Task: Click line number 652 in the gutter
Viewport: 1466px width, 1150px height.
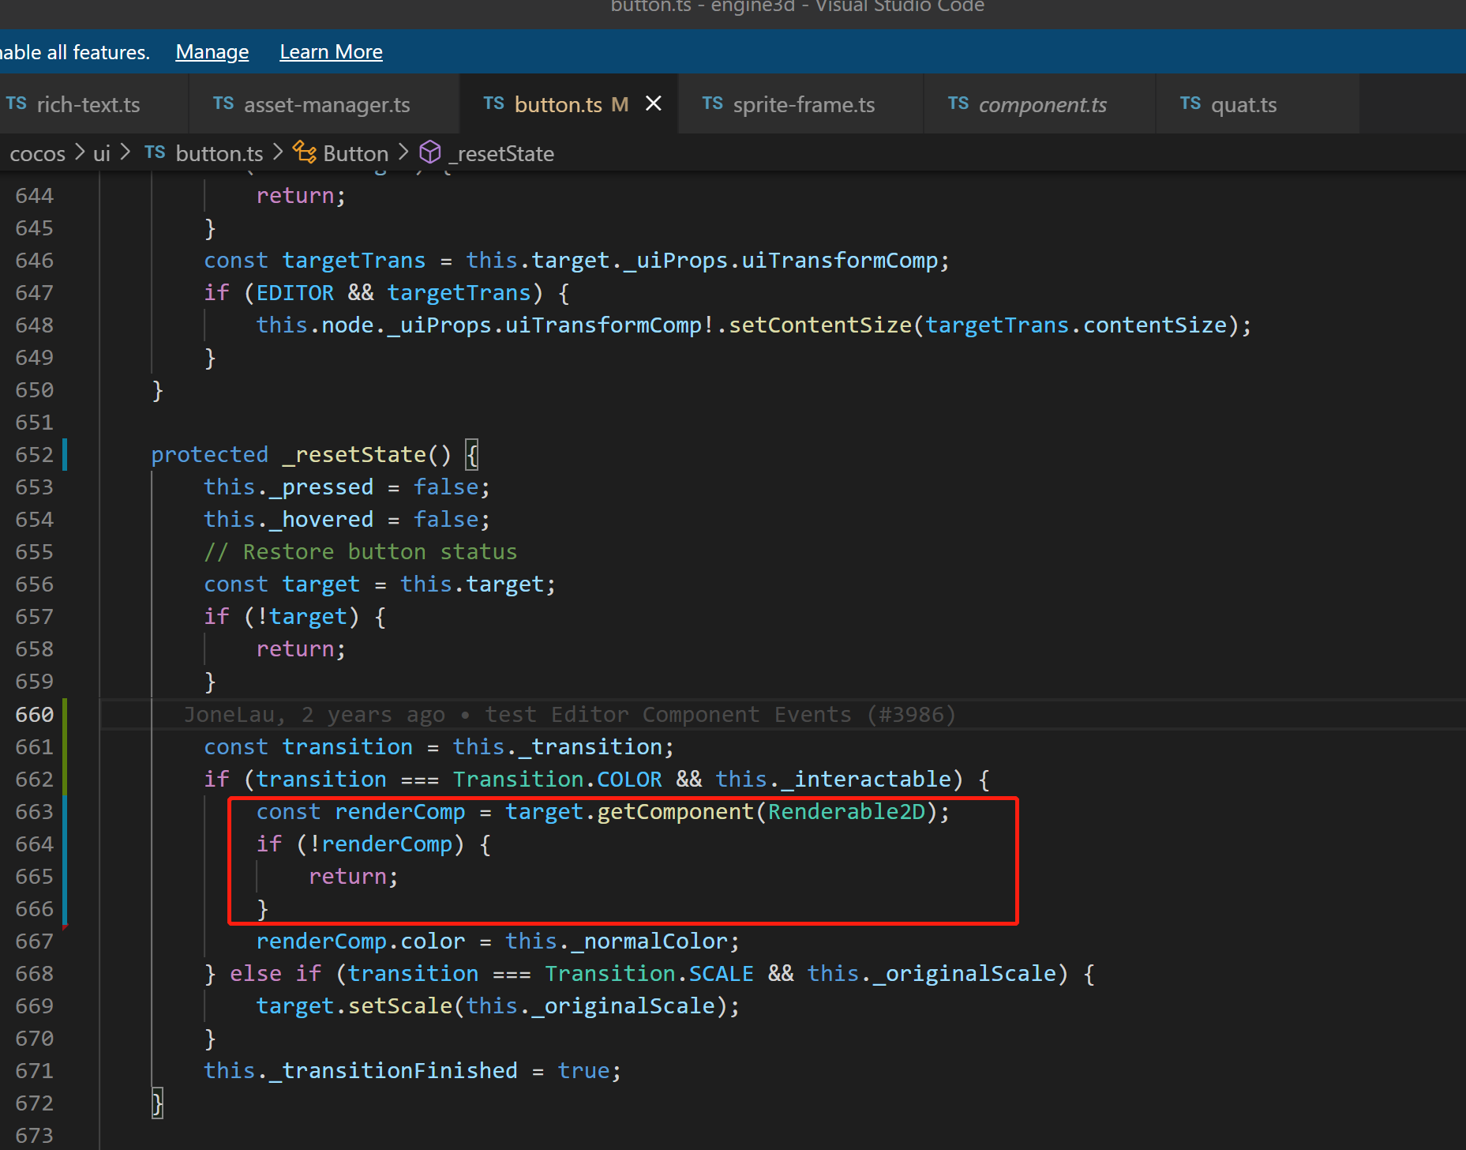Action: (x=35, y=455)
